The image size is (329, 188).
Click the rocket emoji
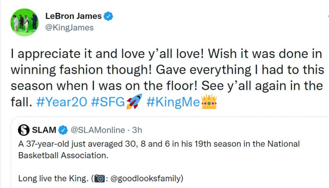(x=134, y=101)
